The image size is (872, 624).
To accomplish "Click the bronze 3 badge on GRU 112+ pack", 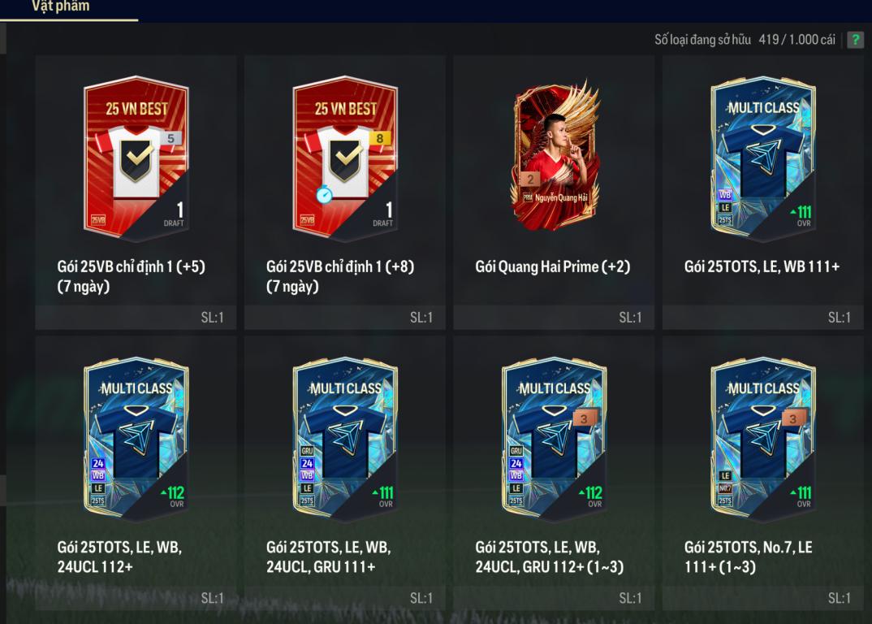I will point(585,418).
